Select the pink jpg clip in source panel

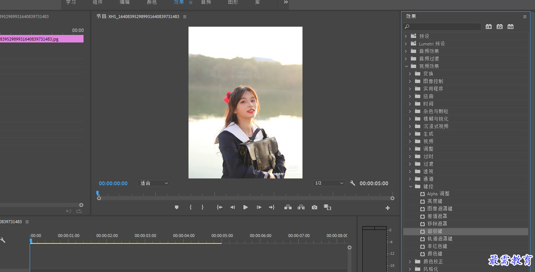point(42,39)
